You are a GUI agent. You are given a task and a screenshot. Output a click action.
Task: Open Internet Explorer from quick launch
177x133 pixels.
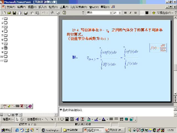pyautogui.click(x=17, y=130)
